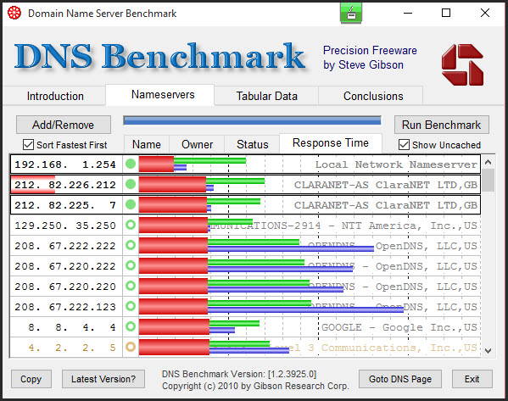The image size is (508, 401).
Task: Click the blue benchmark progress bar
Action: [252, 120]
